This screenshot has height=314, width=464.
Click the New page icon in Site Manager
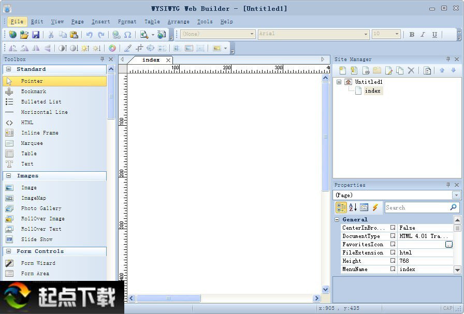(342, 70)
